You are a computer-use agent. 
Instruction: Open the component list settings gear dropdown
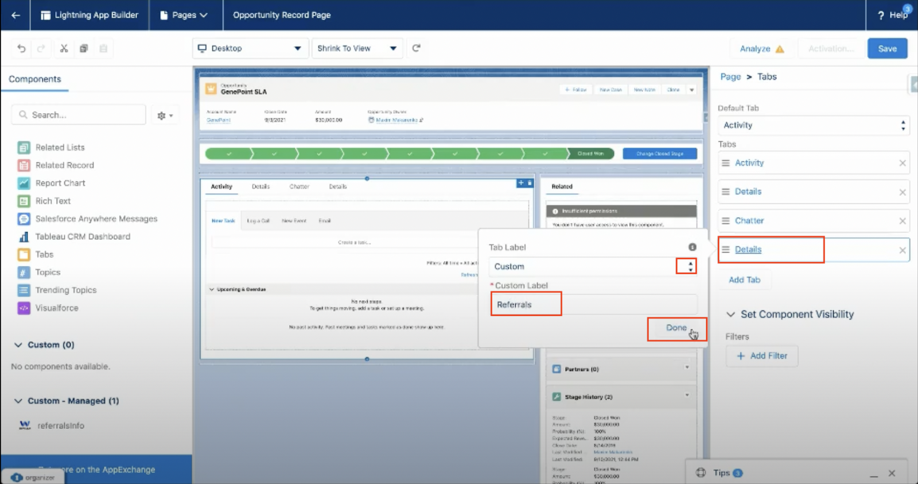(x=165, y=115)
